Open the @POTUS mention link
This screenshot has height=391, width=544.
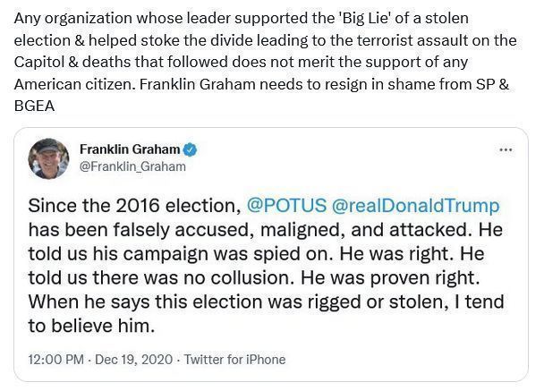(286, 206)
